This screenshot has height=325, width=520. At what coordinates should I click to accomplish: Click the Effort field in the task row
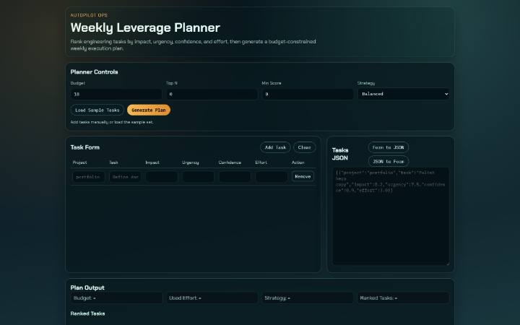coord(272,177)
